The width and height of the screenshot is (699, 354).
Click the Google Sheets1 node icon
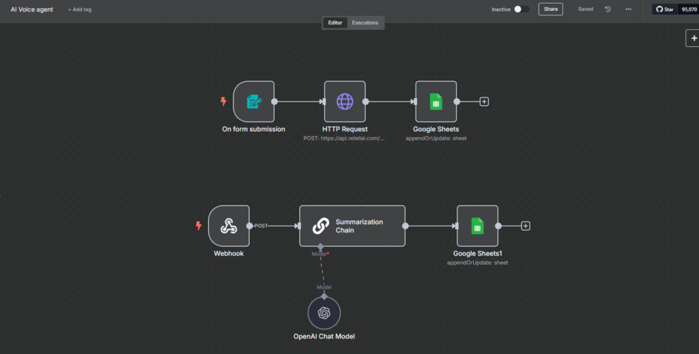[x=477, y=226]
